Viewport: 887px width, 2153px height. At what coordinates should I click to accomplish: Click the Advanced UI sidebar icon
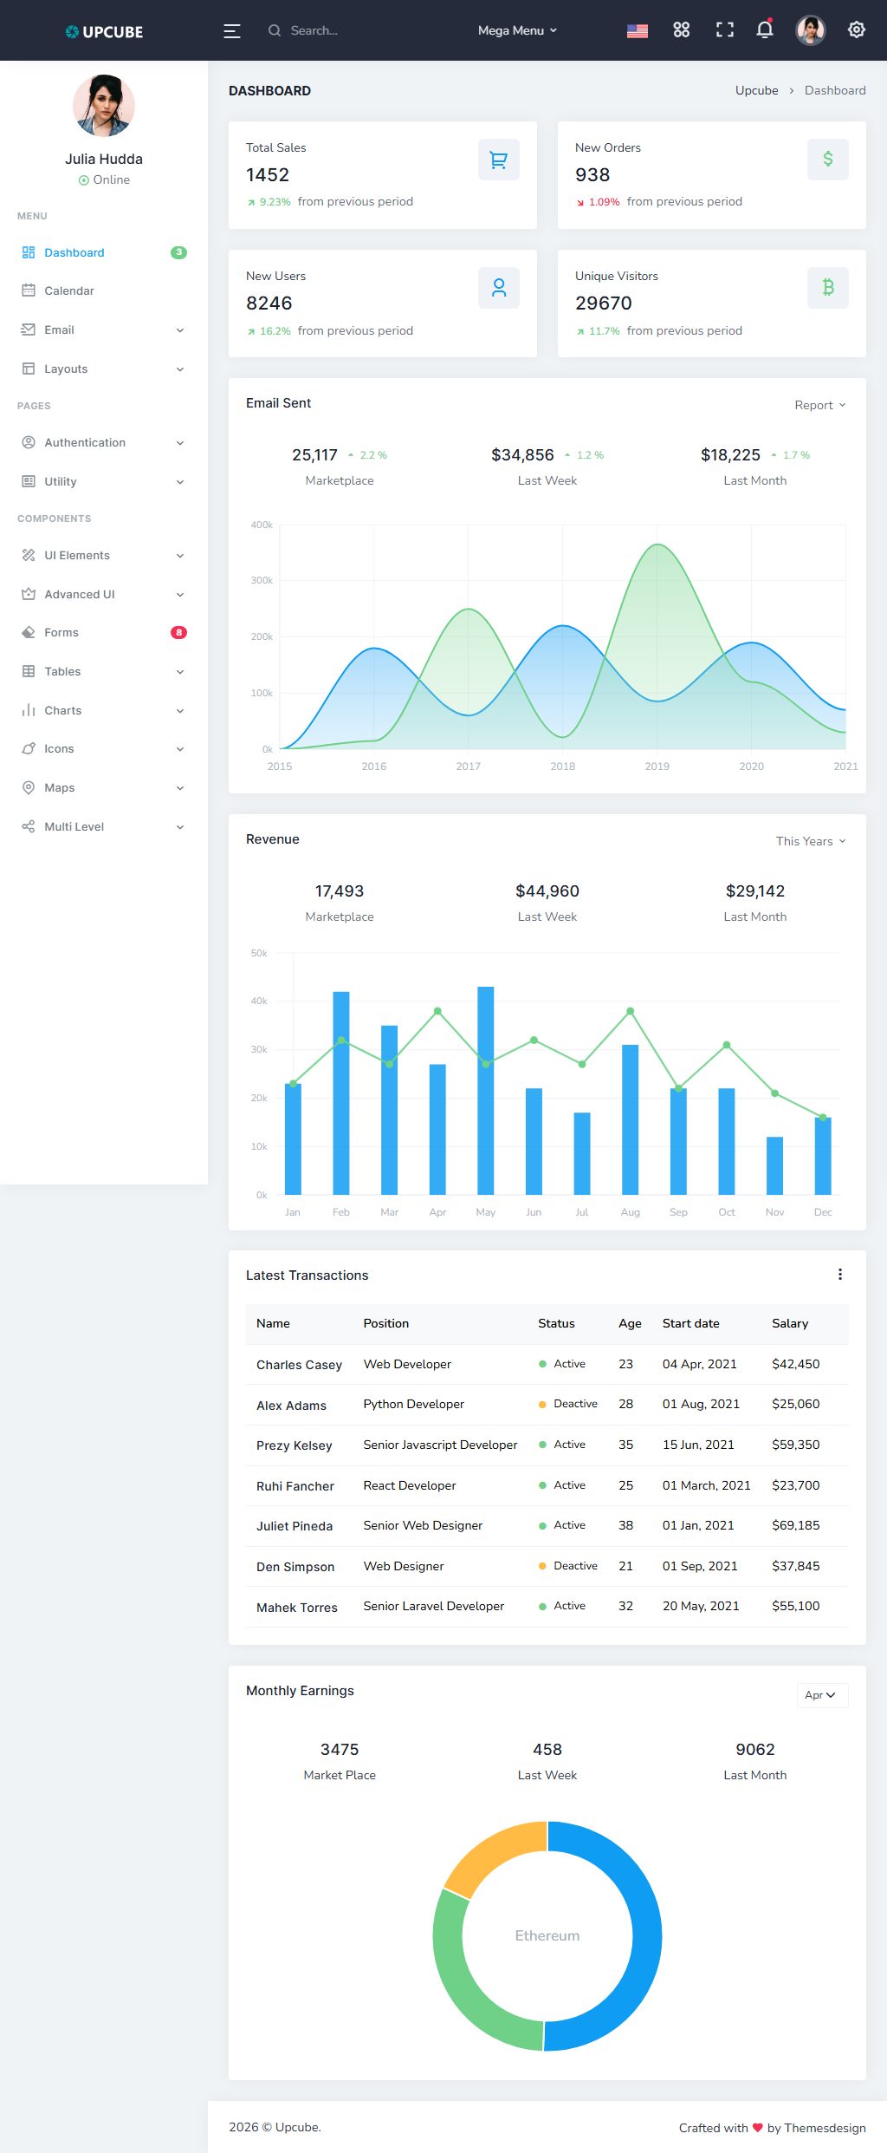tap(29, 594)
